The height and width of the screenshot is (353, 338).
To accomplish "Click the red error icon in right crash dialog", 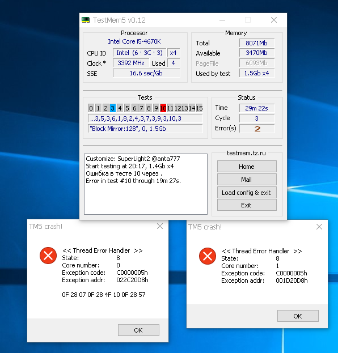I will [208, 256].
